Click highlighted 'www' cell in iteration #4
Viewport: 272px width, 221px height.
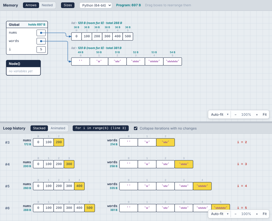point(184,164)
